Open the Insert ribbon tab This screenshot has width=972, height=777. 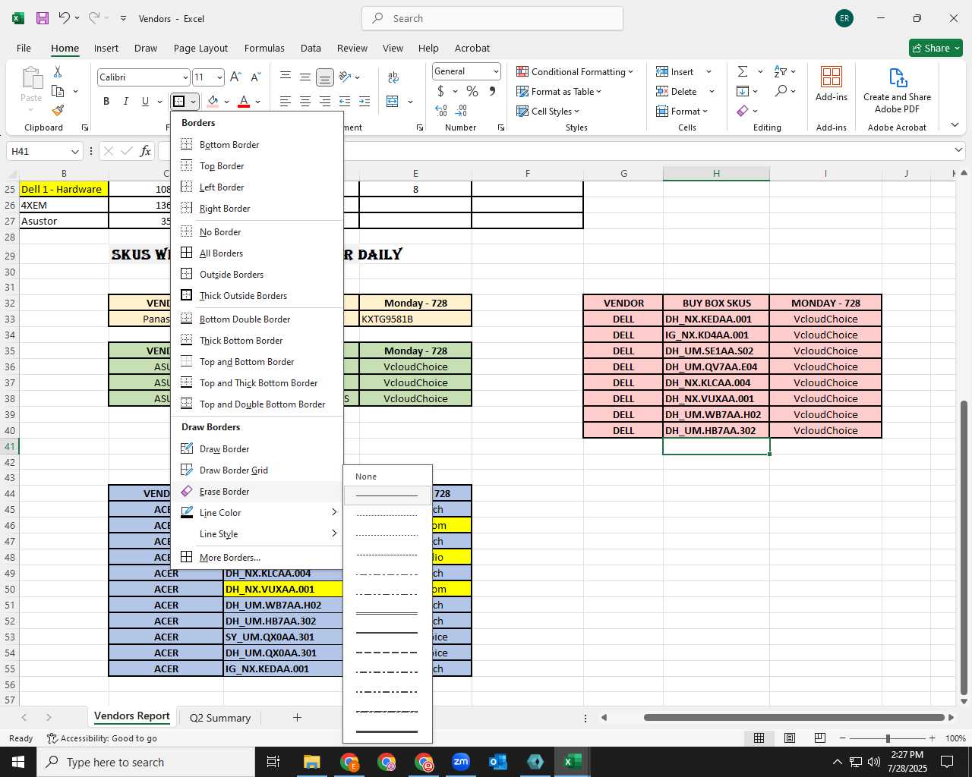[x=106, y=48]
